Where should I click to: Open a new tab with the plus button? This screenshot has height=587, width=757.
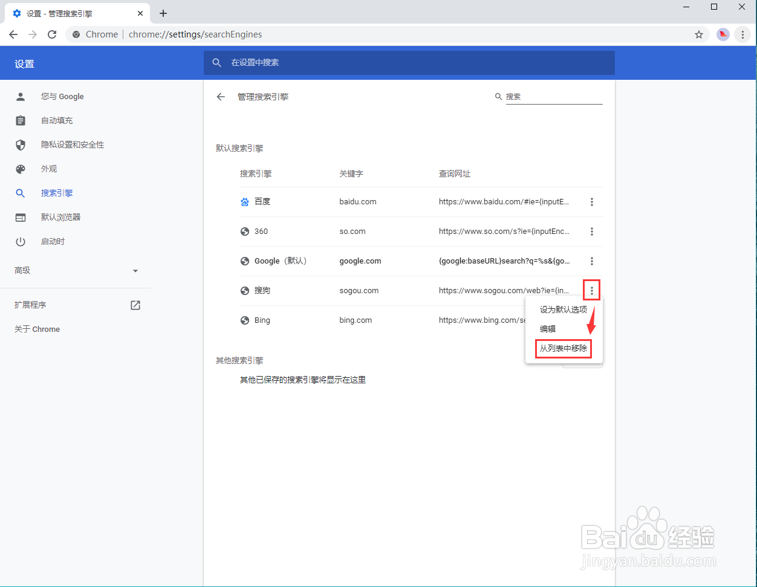point(163,13)
